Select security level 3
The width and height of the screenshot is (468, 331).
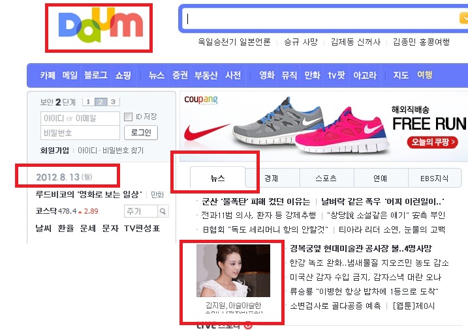113,102
